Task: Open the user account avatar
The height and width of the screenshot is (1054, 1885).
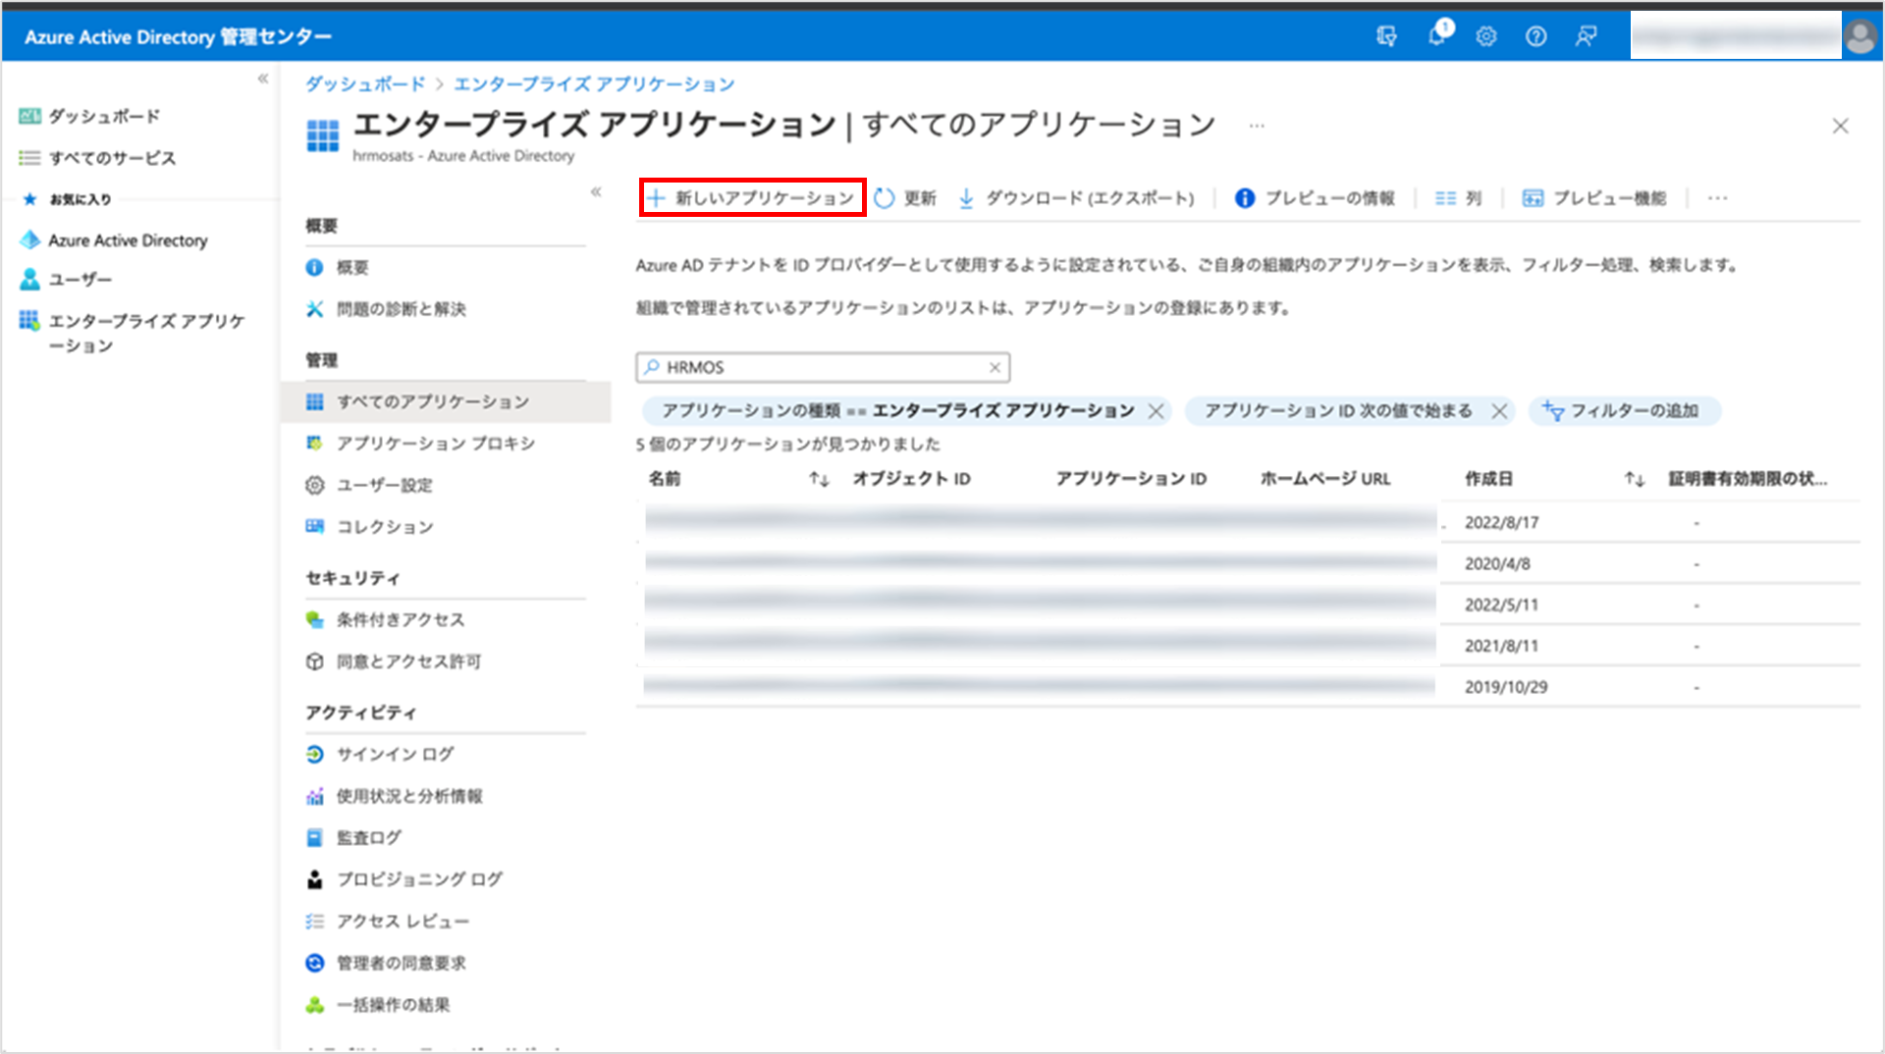Action: click(1860, 36)
